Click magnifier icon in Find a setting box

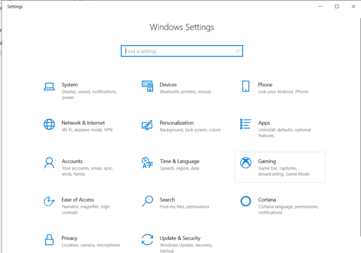click(237, 51)
